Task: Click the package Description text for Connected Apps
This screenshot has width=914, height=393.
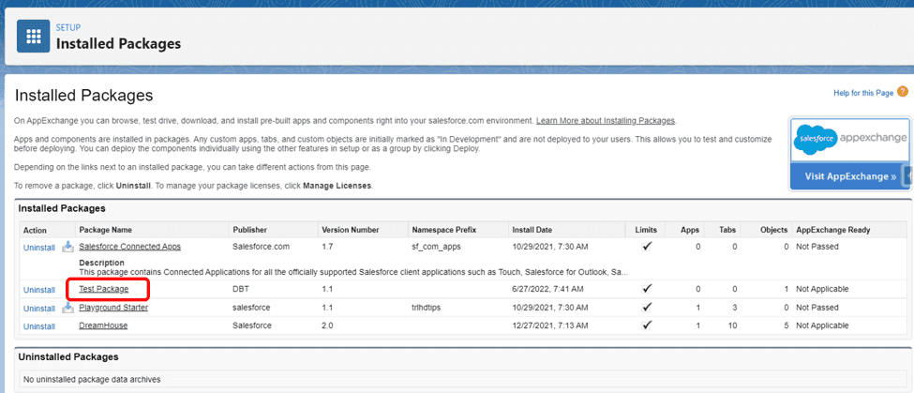Action: (x=353, y=272)
